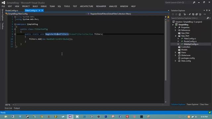
Task: Expand the WebApiConfig.cs node
Action: (178, 44)
